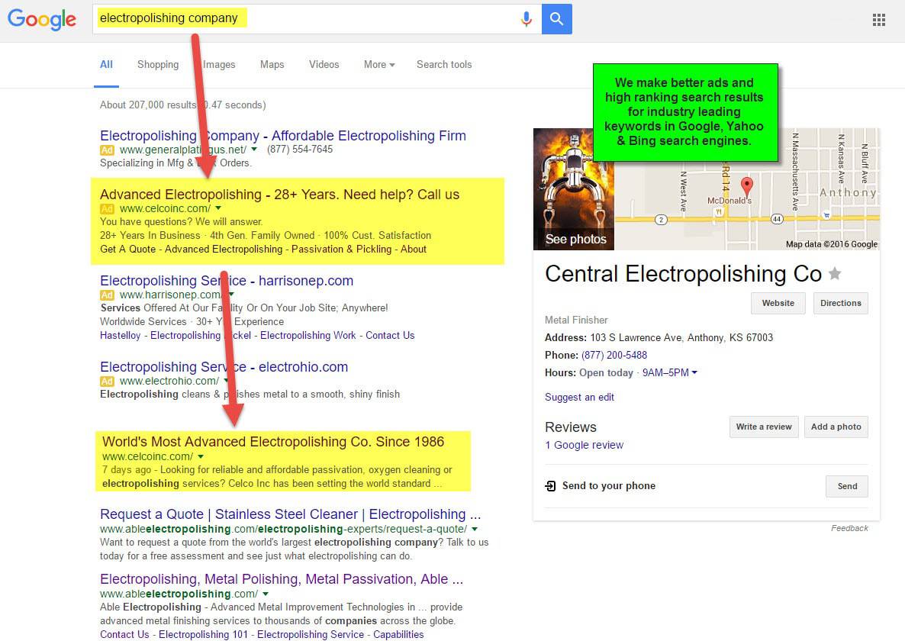Click the red map pin near McDonald's
The width and height of the screenshot is (905, 641).
coord(746,185)
